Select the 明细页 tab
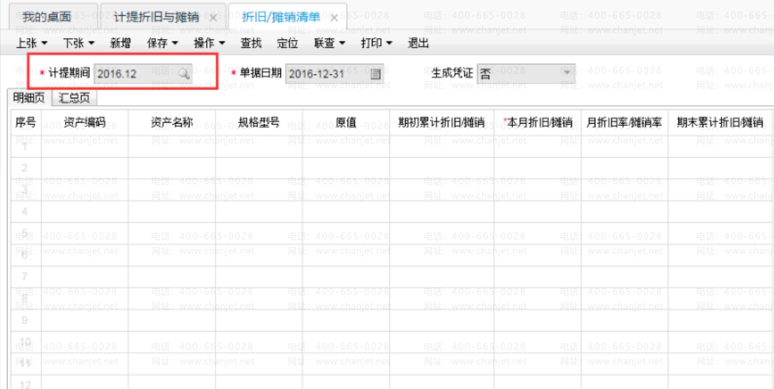The image size is (774, 389). click(29, 97)
